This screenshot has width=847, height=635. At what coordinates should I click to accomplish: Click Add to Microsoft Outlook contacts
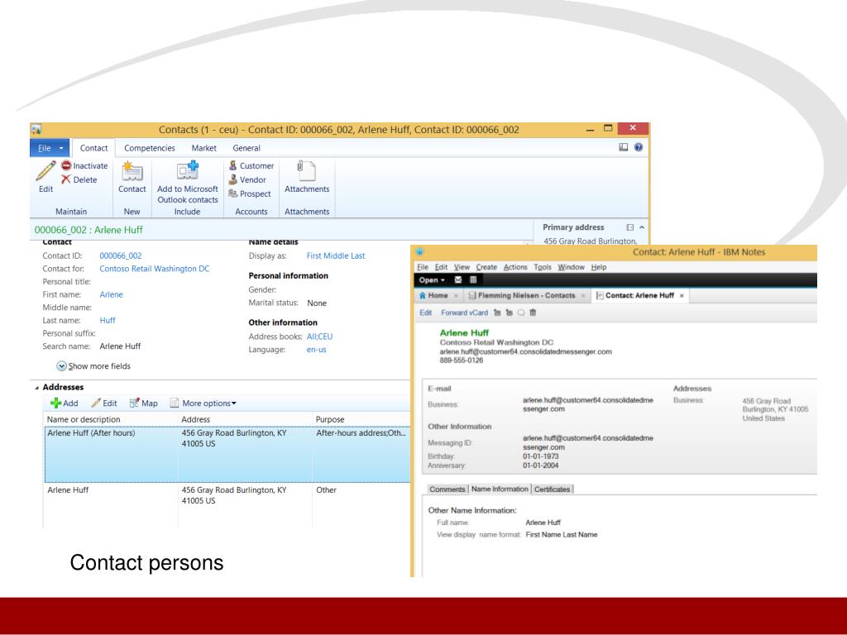188,183
